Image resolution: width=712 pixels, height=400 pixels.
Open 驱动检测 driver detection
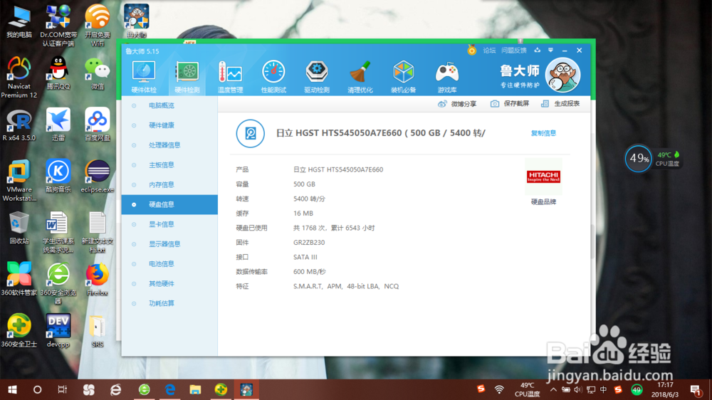point(317,77)
